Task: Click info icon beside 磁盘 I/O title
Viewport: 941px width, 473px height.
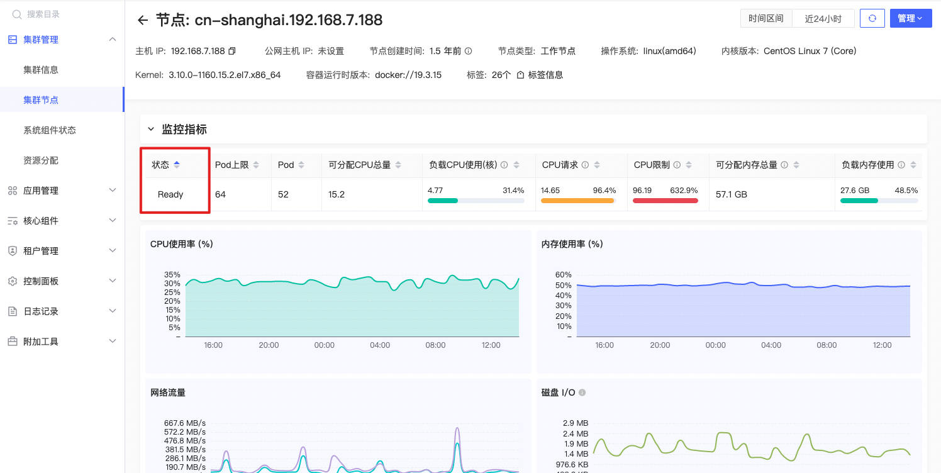Action: pos(582,392)
